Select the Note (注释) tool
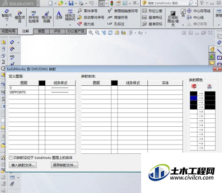The height and width of the screenshot is (193, 222). 59,15
